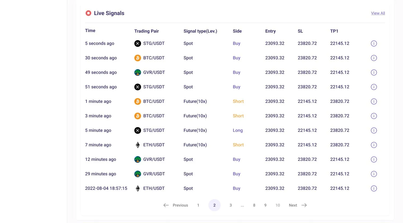
Task: Open info icon for 5 seconds ago row
Action: coord(374,43)
